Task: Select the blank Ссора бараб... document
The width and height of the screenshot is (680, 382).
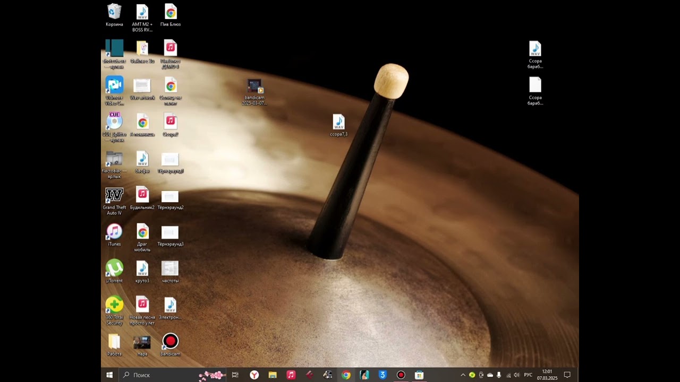Action: pyautogui.click(x=535, y=91)
